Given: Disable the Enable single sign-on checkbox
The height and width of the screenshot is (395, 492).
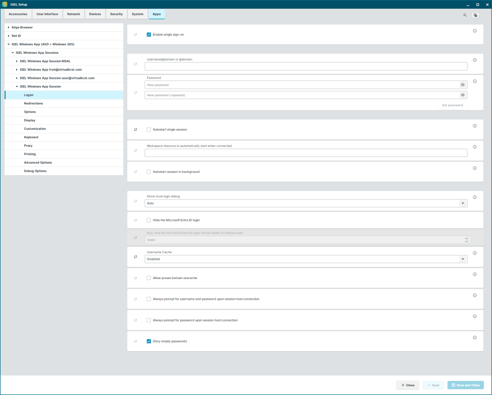Looking at the screenshot, I should 149,35.
